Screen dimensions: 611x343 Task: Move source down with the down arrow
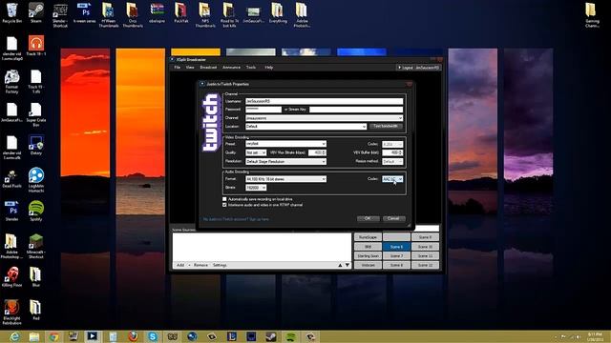(x=348, y=265)
